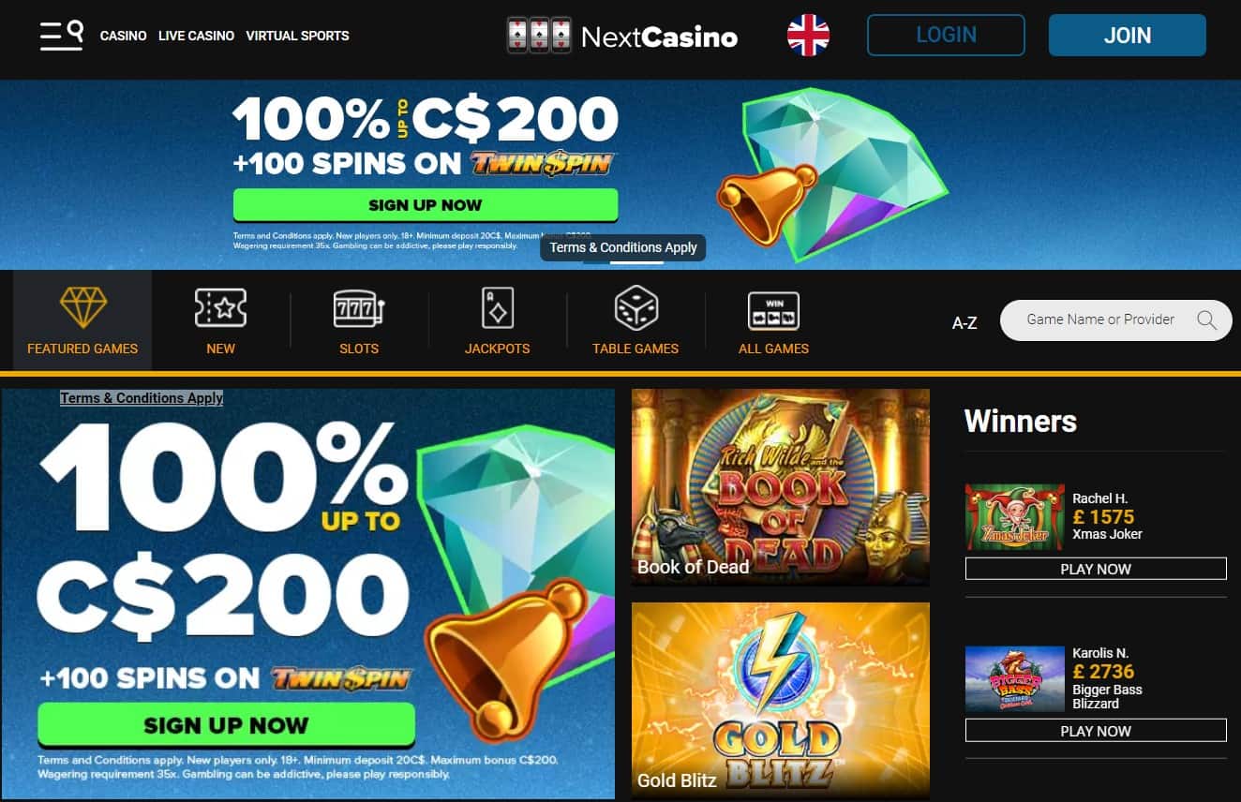This screenshot has height=802, width=1241.
Task: Click Sign Up Now on top banner
Action: coord(426,205)
